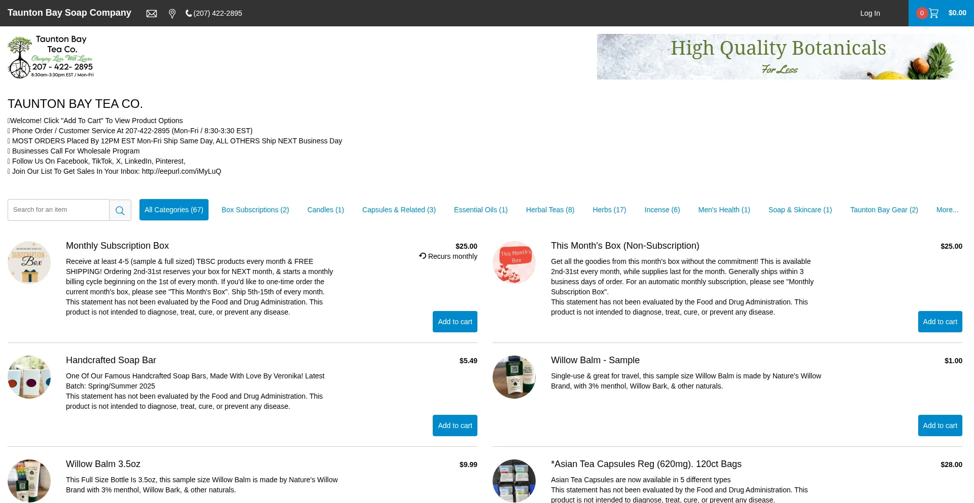Call via the phone icon next to (207) 422-2895
This screenshot has height=503, width=974.
[189, 13]
